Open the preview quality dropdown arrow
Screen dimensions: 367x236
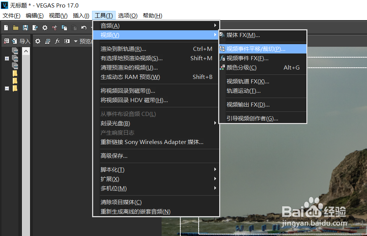pos(76,42)
